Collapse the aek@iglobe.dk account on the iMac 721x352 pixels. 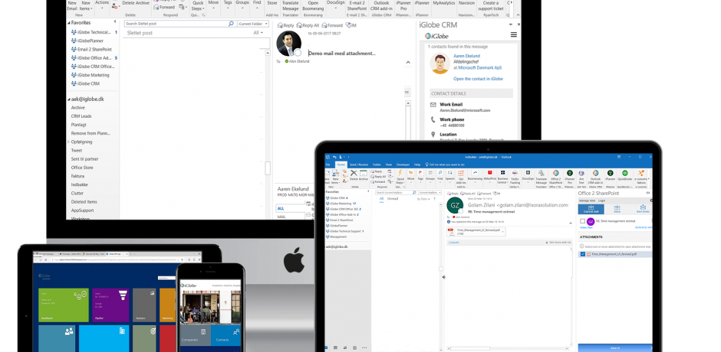[x=69, y=99]
